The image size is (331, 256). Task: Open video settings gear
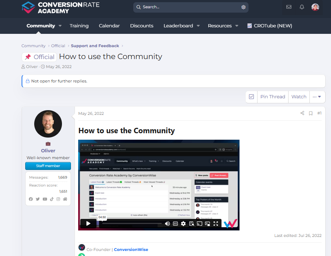tap(183, 224)
